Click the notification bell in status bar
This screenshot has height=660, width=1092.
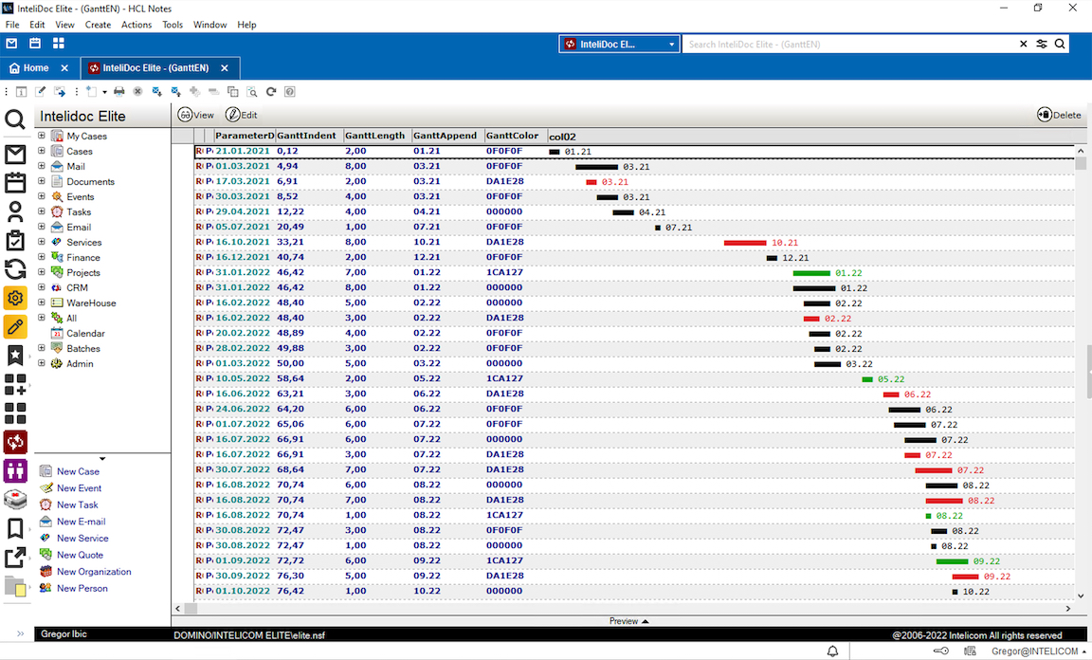[x=832, y=651]
